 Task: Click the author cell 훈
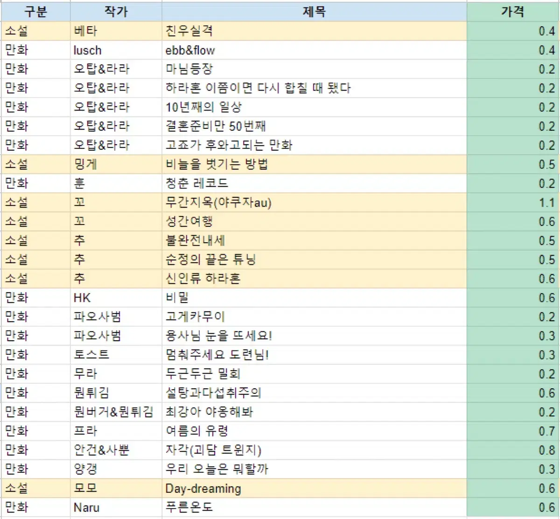(116, 183)
